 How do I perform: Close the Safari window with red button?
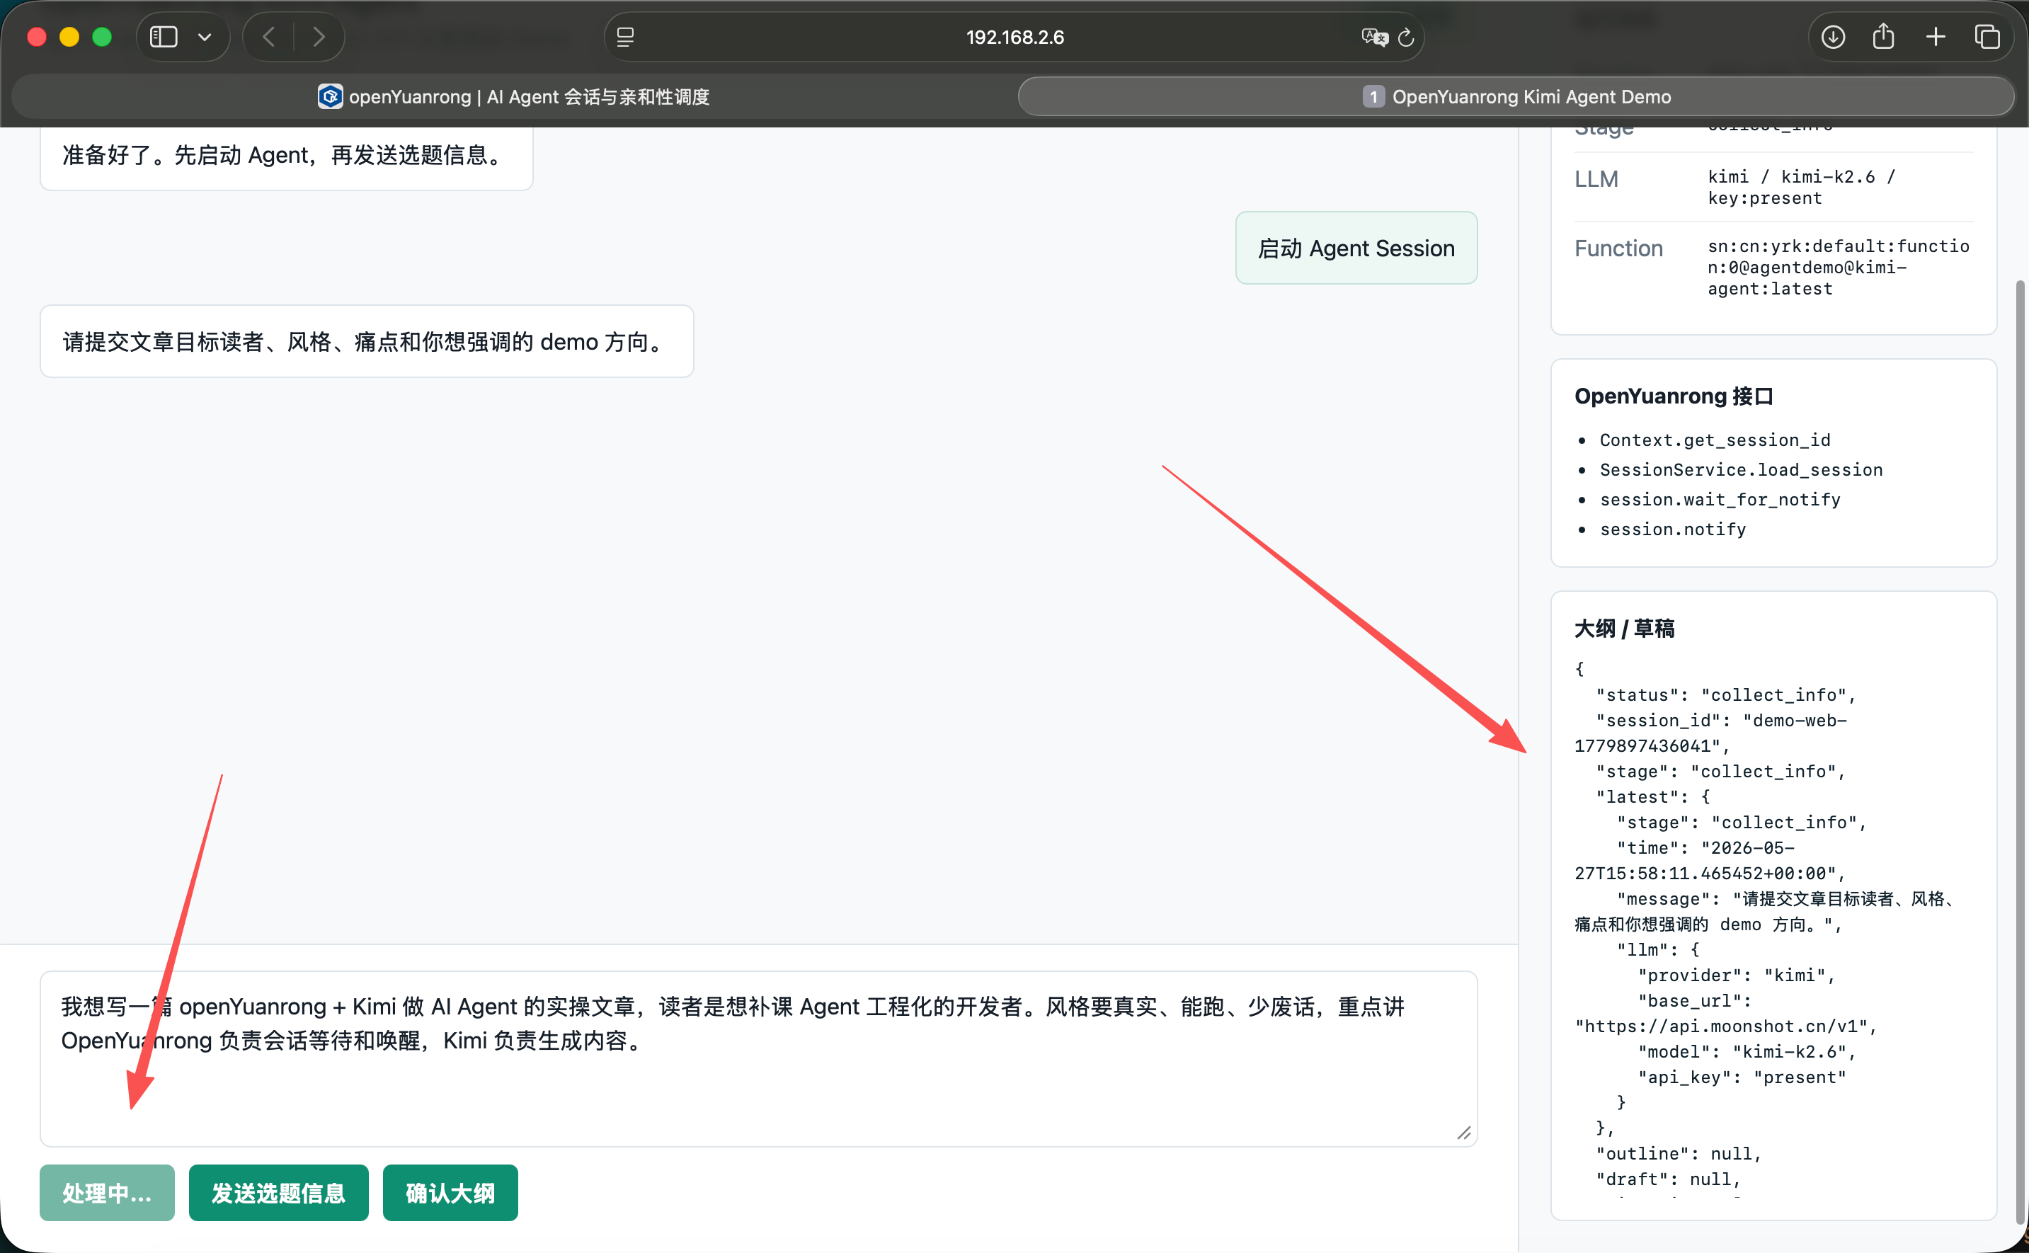pyautogui.click(x=36, y=38)
